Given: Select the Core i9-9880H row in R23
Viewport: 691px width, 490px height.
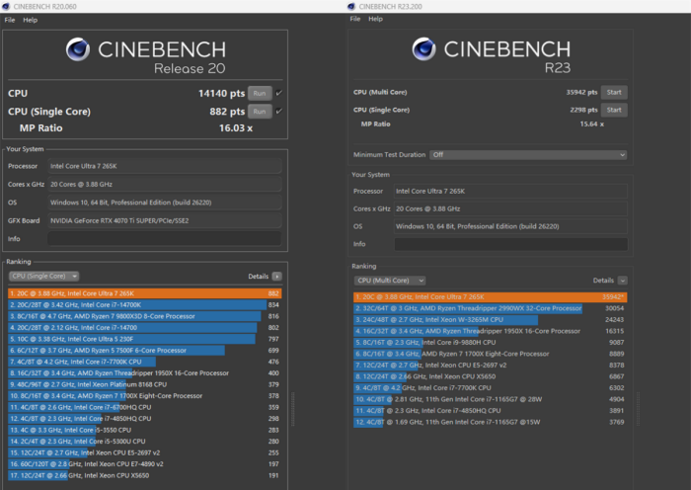Looking at the screenshot, I should pyautogui.click(x=491, y=343).
